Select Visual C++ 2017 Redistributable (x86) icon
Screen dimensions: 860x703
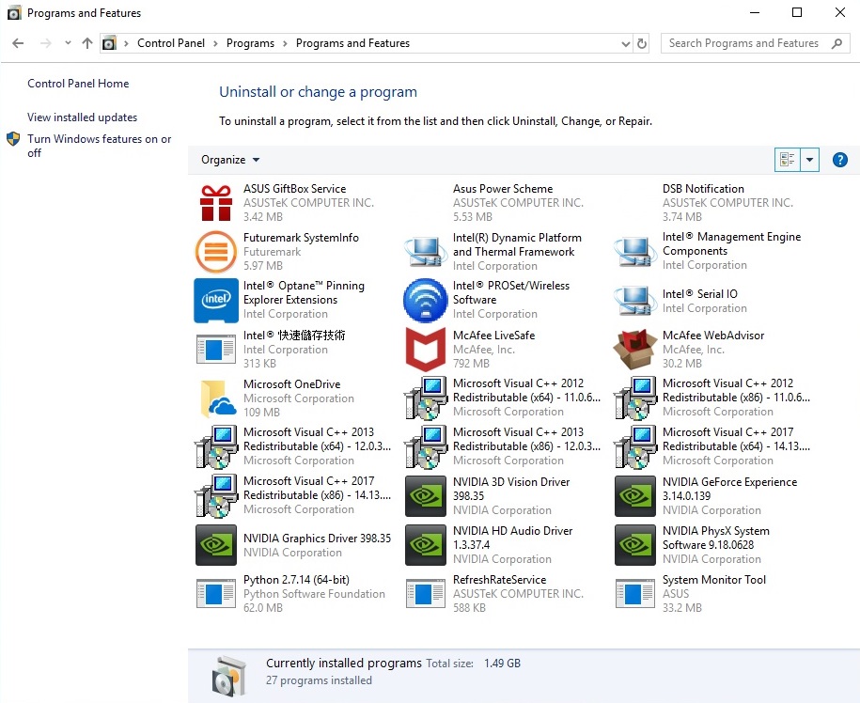pos(216,495)
